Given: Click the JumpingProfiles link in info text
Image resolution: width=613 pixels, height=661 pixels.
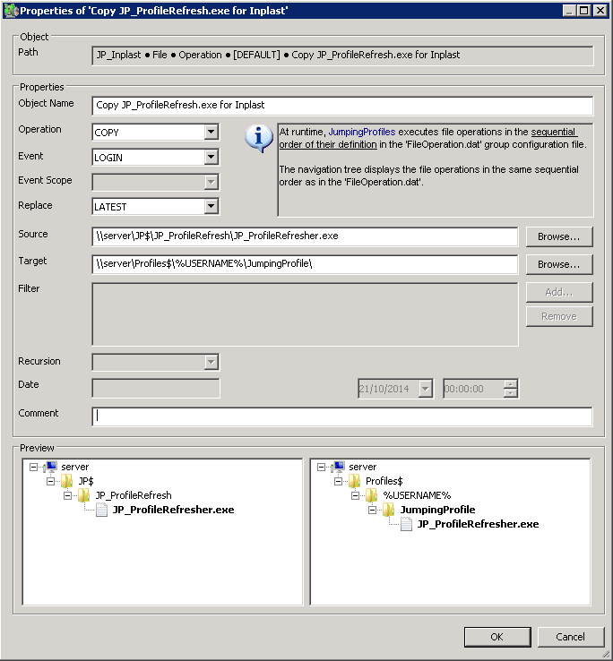Looking at the screenshot, I should (361, 132).
